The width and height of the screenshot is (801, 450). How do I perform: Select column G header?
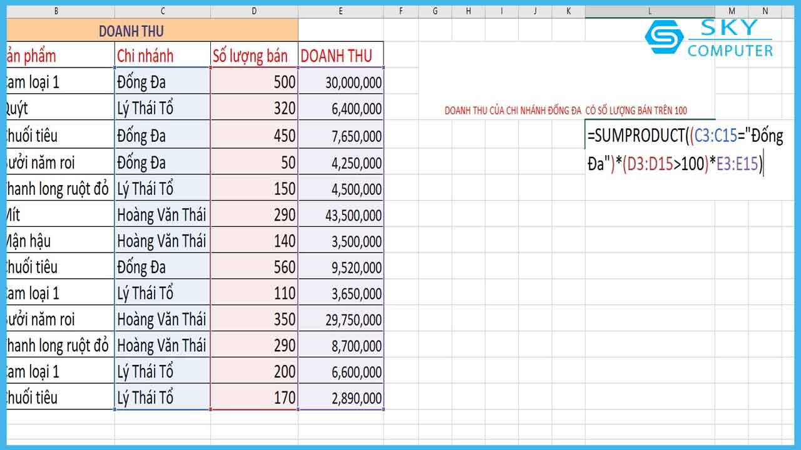tap(435, 11)
